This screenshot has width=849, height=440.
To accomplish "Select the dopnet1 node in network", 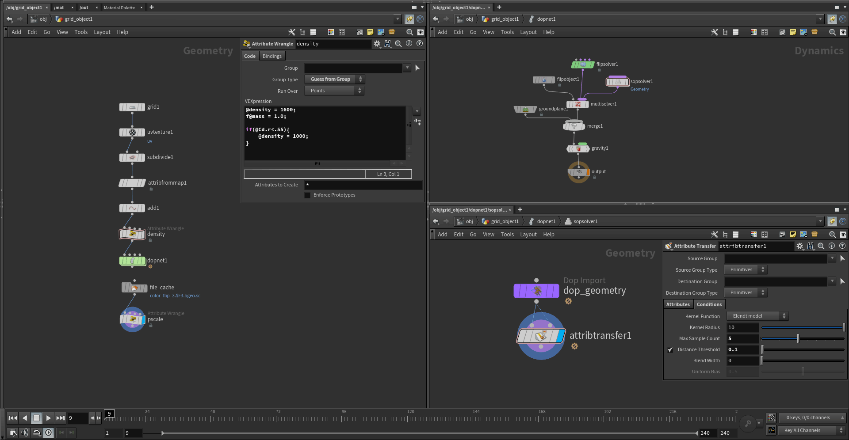I will 132,261.
